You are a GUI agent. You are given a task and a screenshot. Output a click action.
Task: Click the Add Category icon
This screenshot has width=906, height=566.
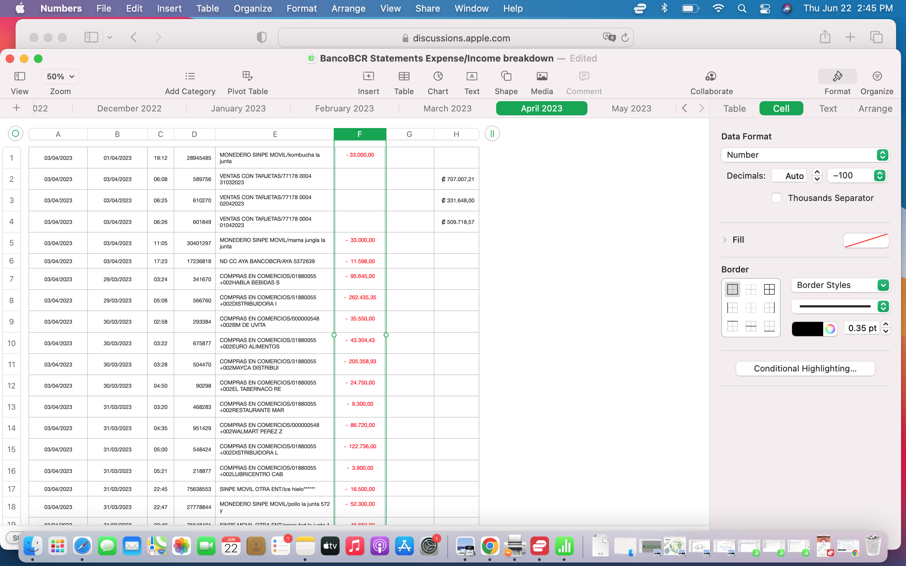190,76
